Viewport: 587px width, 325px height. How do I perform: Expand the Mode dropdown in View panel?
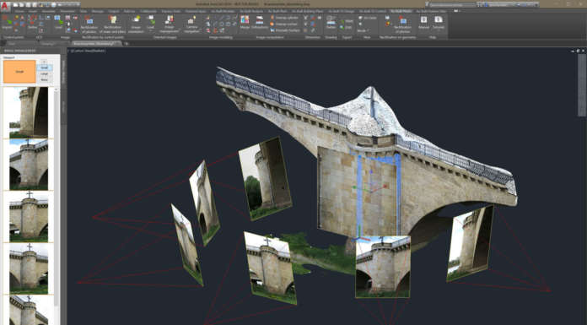(x=364, y=30)
